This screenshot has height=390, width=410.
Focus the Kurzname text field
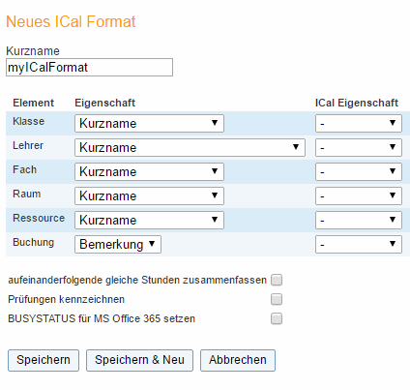tap(89, 68)
